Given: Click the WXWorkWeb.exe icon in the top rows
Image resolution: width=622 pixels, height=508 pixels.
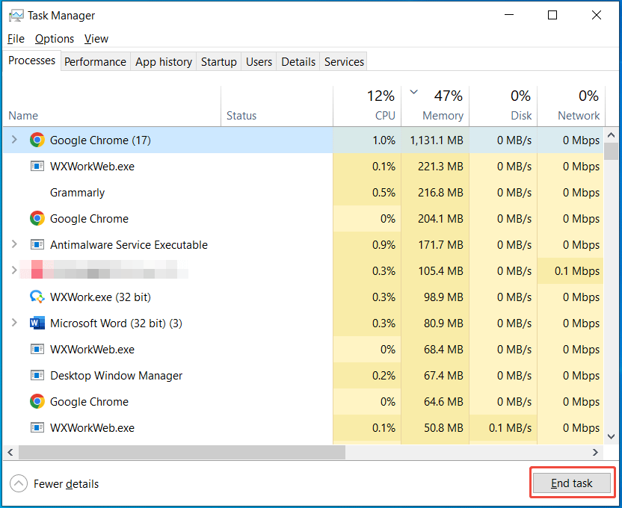Looking at the screenshot, I should pos(37,166).
